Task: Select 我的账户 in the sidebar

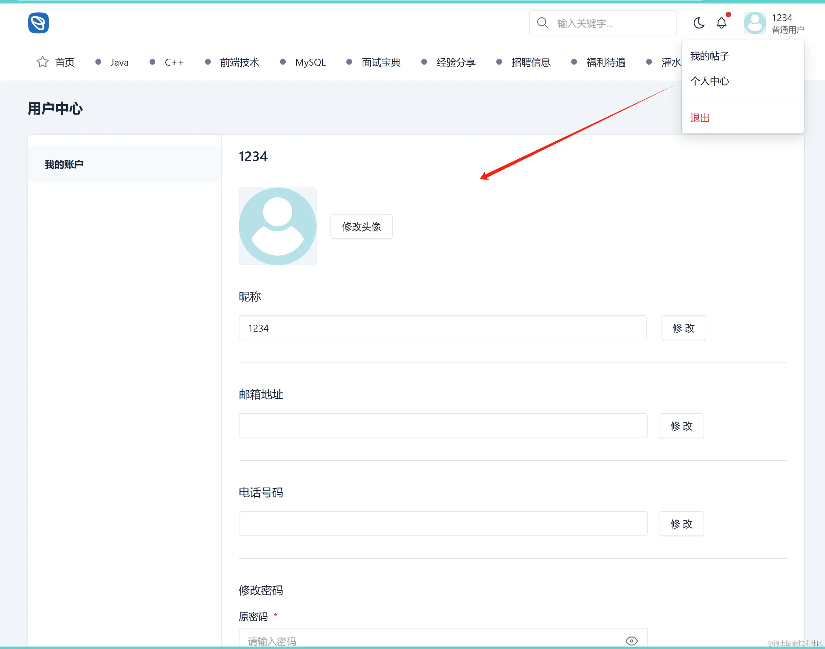Action: tap(64, 164)
